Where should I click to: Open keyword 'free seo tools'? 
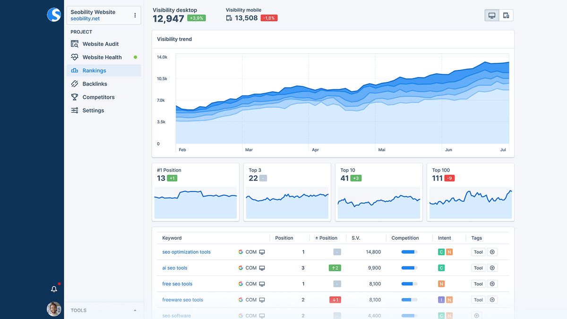pos(178,284)
